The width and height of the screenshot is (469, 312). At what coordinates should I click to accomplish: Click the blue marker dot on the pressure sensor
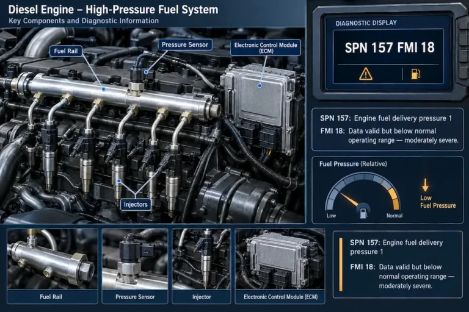click(146, 72)
